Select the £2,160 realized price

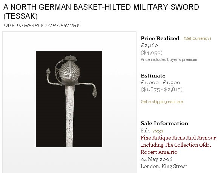point(149,45)
